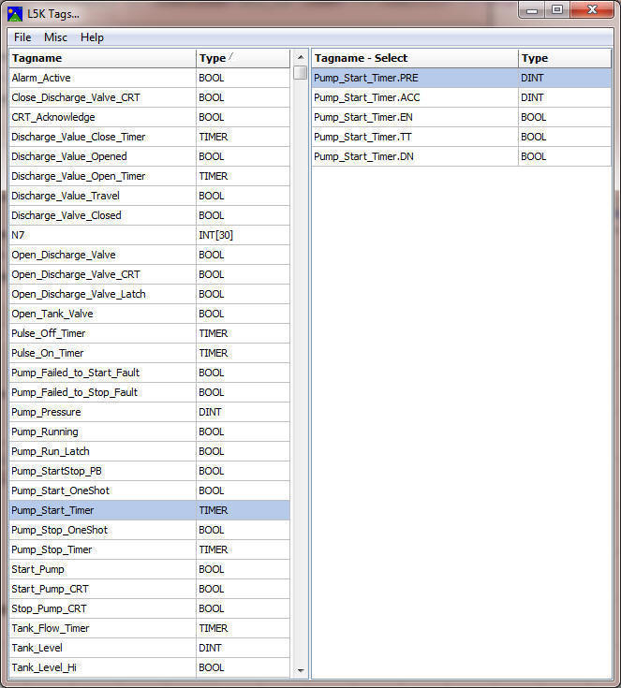Select the Stop_Pump_CRT tag
The width and height of the screenshot is (621, 688).
pyautogui.click(x=149, y=608)
